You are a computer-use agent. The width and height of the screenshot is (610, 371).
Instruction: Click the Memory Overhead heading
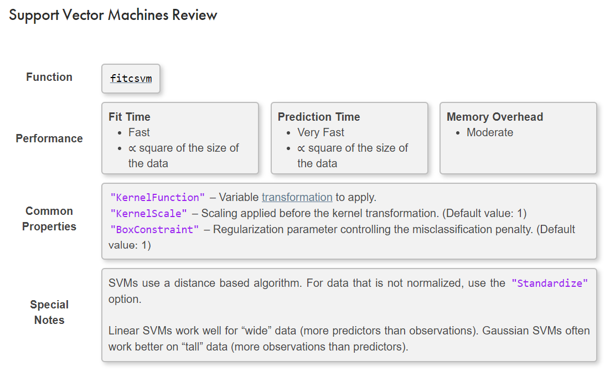[x=494, y=117]
